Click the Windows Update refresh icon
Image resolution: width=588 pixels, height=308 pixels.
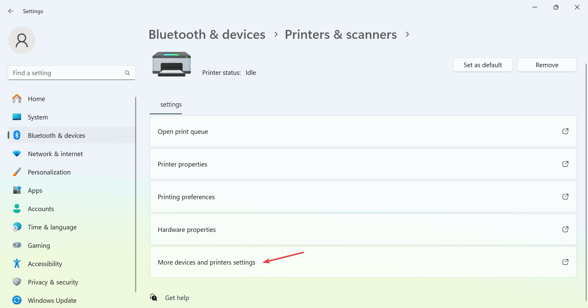(x=17, y=300)
